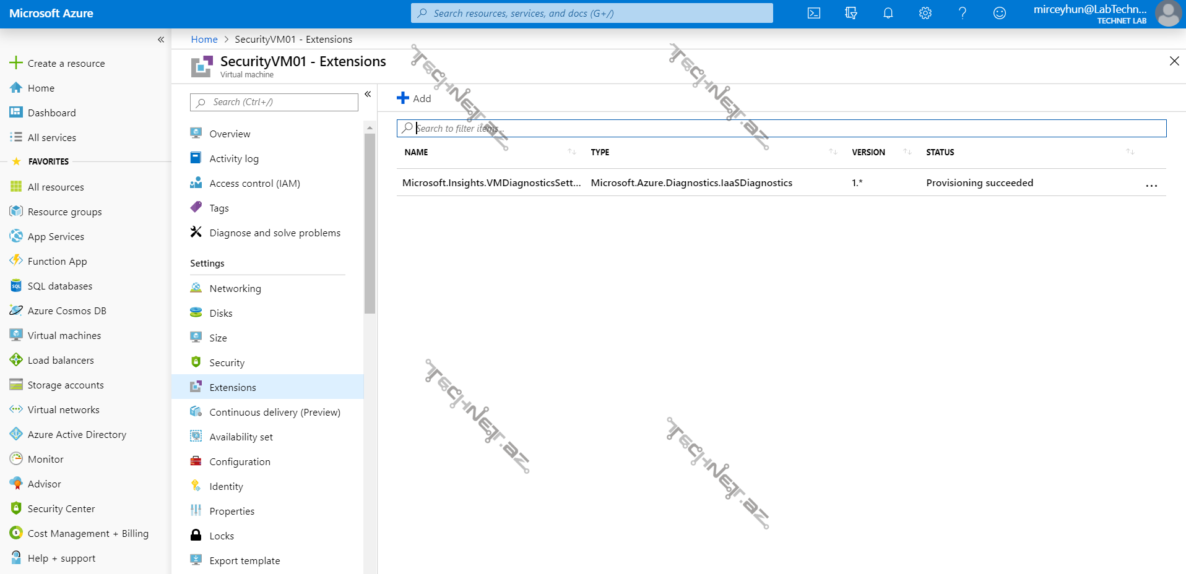Follow the Home breadcrumb link

[x=204, y=39]
